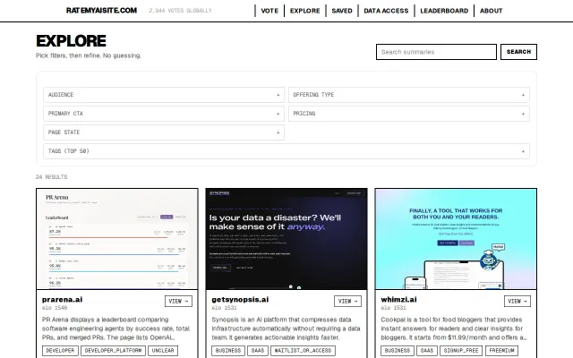Select the BUSINESS tag on whimzi.ai

click(398, 351)
